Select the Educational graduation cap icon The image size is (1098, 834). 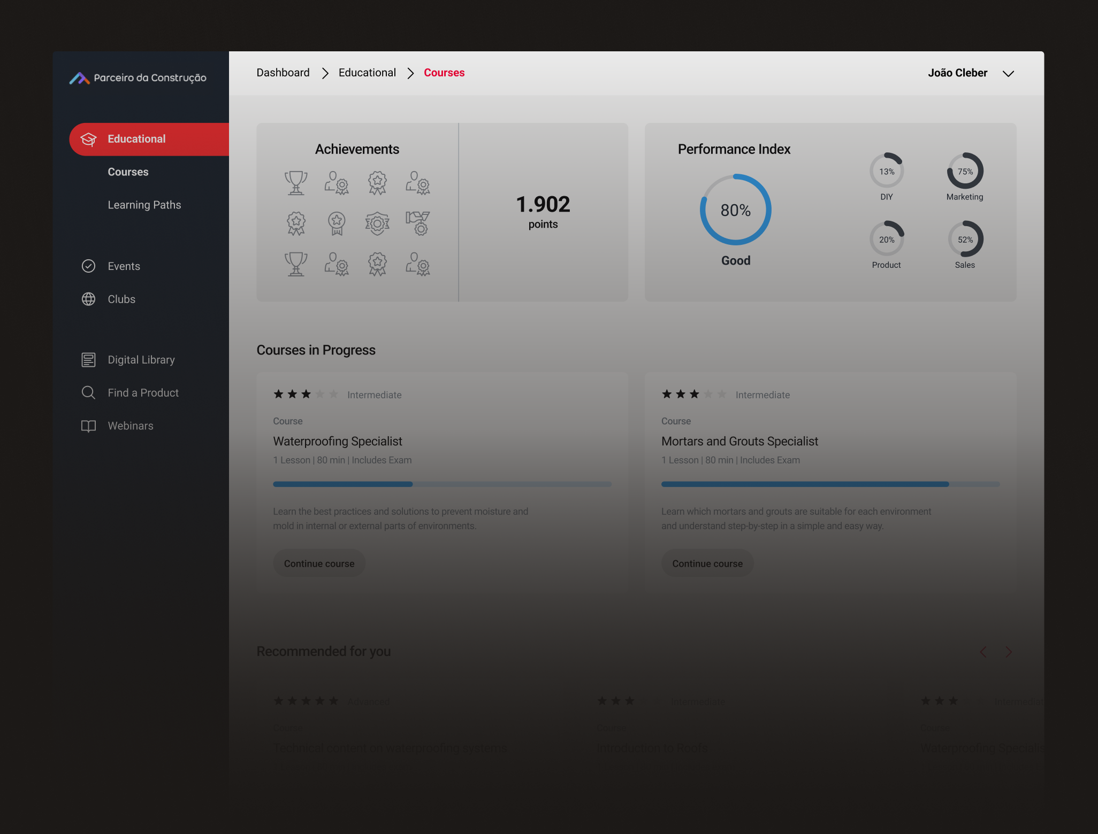pos(88,139)
